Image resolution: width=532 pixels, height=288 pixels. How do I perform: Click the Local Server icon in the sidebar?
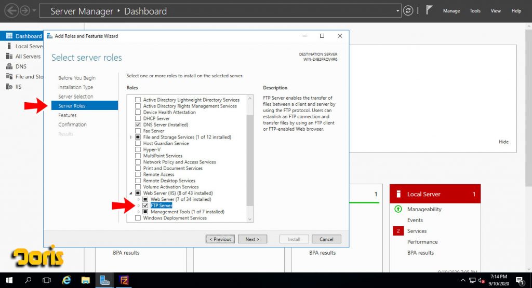click(x=9, y=46)
